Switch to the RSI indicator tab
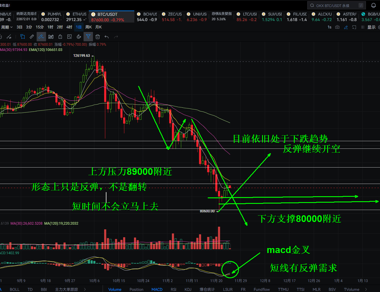 pyautogui.click(x=174, y=289)
